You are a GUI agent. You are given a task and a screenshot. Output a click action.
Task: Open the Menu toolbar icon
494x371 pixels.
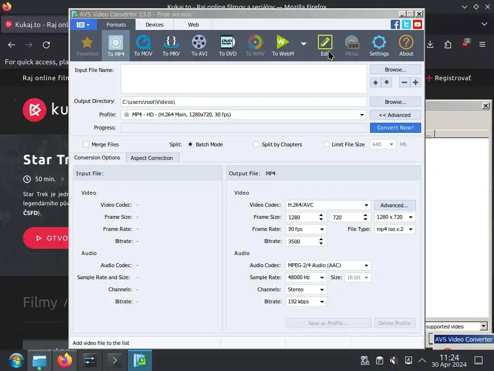pyautogui.click(x=352, y=46)
